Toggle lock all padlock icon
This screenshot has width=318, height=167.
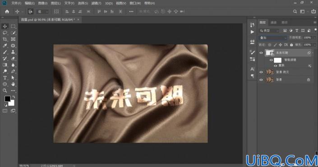[x=291, y=45]
